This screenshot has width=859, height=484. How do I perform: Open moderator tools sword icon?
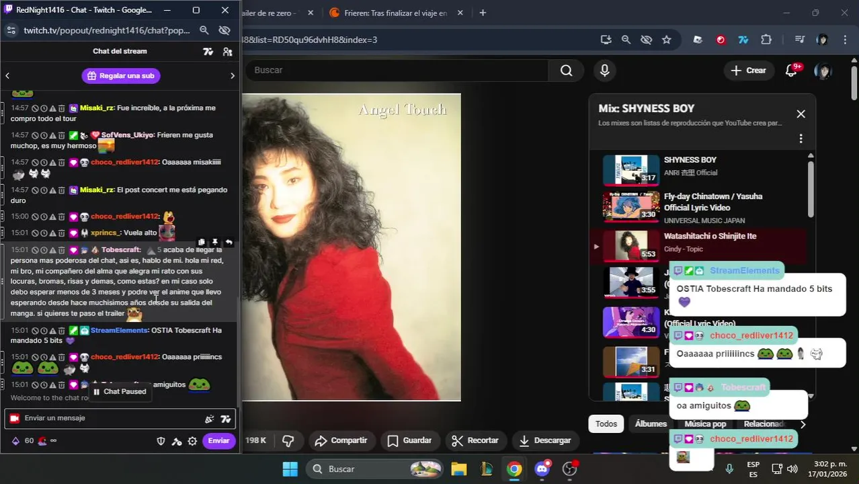click(x=177, y=441)
